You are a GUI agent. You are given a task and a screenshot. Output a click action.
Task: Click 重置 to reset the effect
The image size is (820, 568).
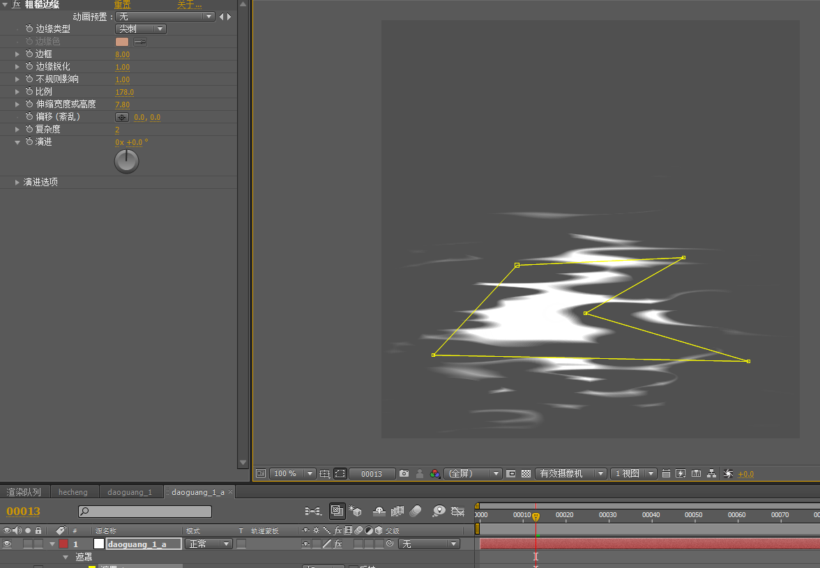(123, 4)
